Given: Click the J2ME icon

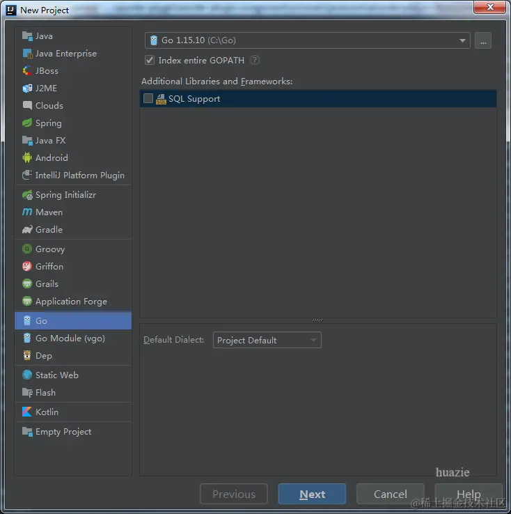Looking at the screenshot, I should (x=27, y=88).
